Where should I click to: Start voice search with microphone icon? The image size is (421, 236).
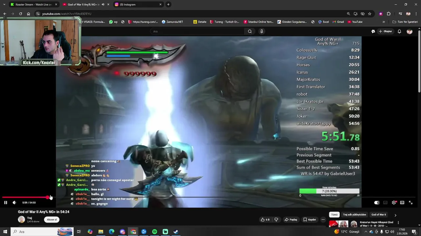[261, 31]
